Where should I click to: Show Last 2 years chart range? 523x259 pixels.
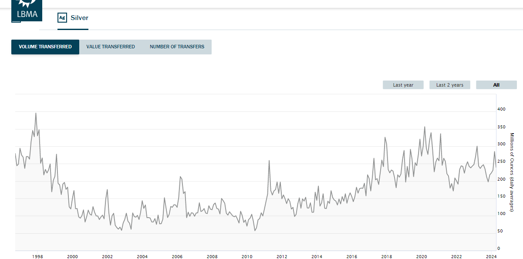pos(450,85)
